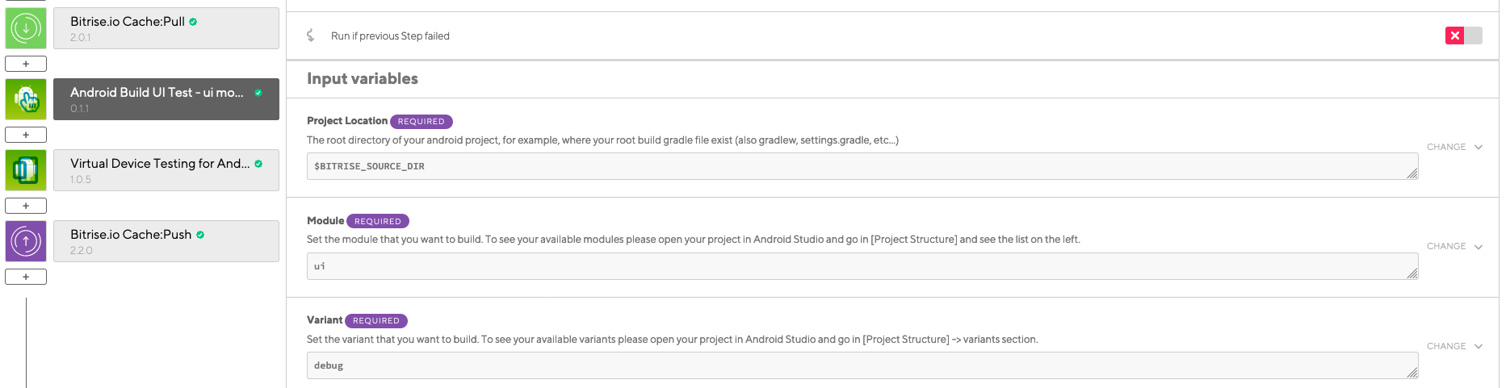Viewport: 1510px width, 388px height.
Task: Click the Bitrise.io Cache:Pull step icon
Action: (x=26, y=28)
